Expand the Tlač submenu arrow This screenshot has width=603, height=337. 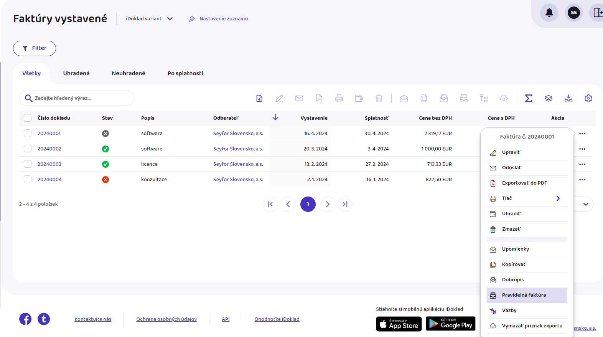click(558, 198)
